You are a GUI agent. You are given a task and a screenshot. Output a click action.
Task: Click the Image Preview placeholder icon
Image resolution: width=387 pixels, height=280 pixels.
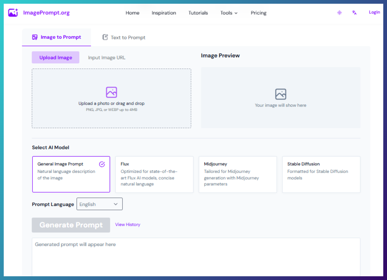click(x=281, y=94)
